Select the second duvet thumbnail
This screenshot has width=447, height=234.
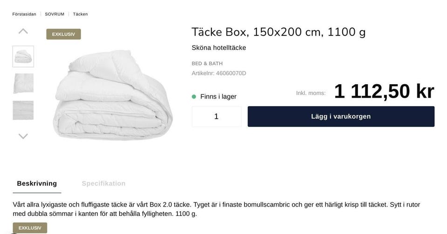pos(23,83)
